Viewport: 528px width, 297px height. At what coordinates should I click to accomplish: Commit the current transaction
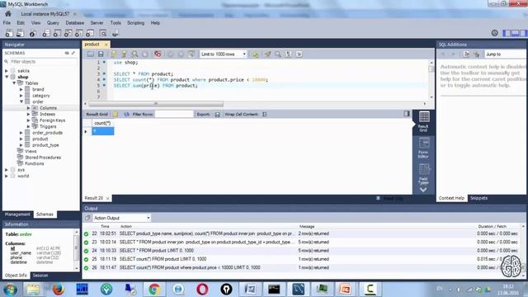pyautogui.click(x=171, y=54)
